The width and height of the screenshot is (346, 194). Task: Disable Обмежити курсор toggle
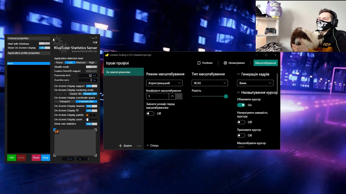pos(241,105)
